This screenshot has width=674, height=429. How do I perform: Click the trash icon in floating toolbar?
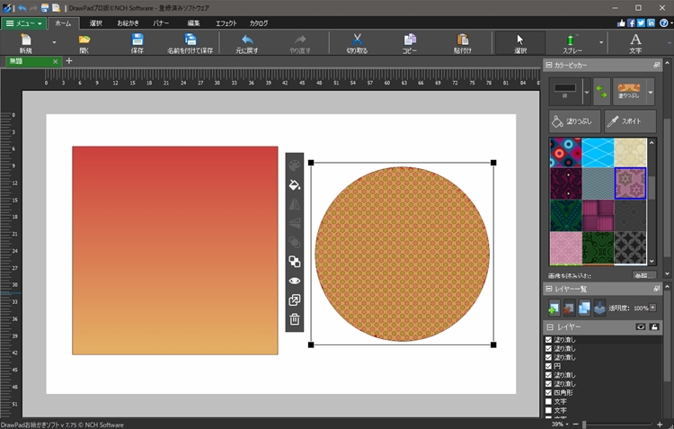[294, 319]
